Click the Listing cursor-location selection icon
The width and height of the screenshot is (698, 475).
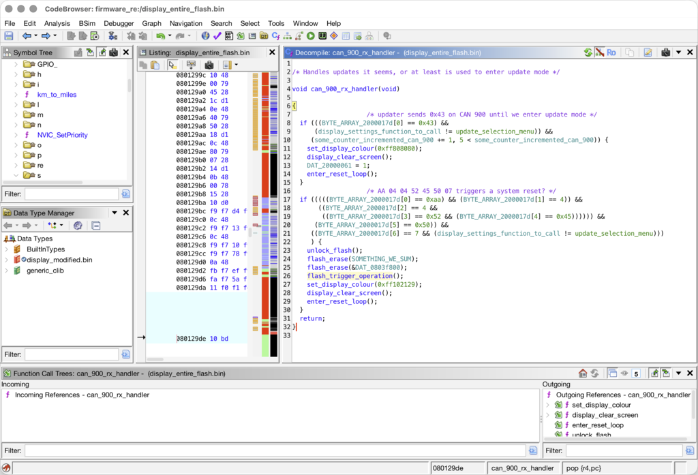coord(172,65)
